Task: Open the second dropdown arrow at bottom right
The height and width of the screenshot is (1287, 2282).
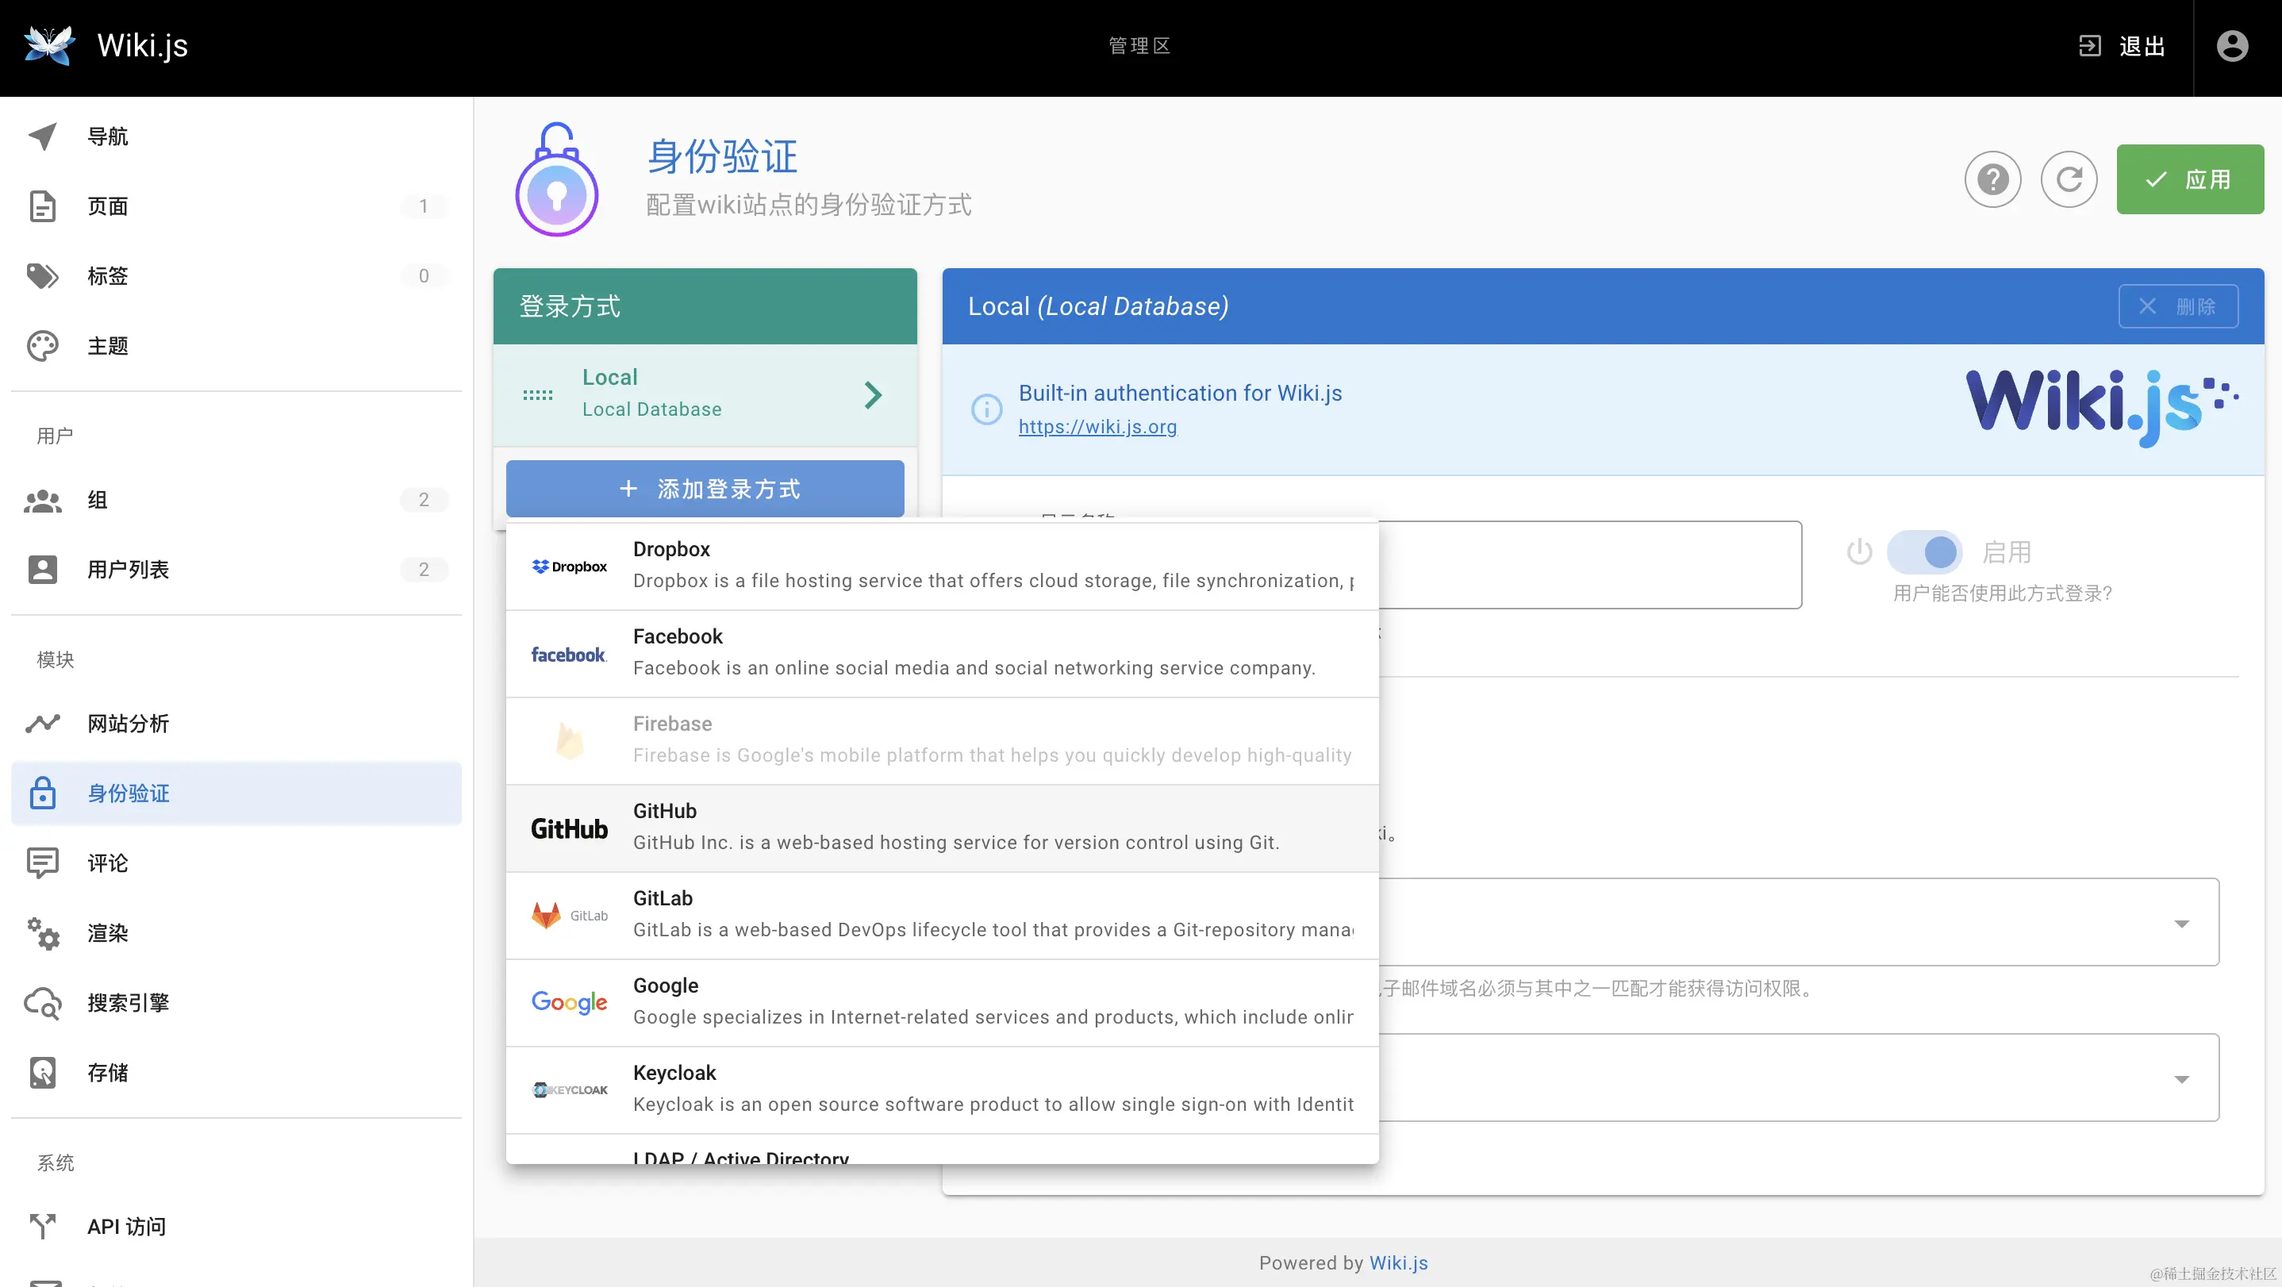Action: [x=2181, y=1079]
